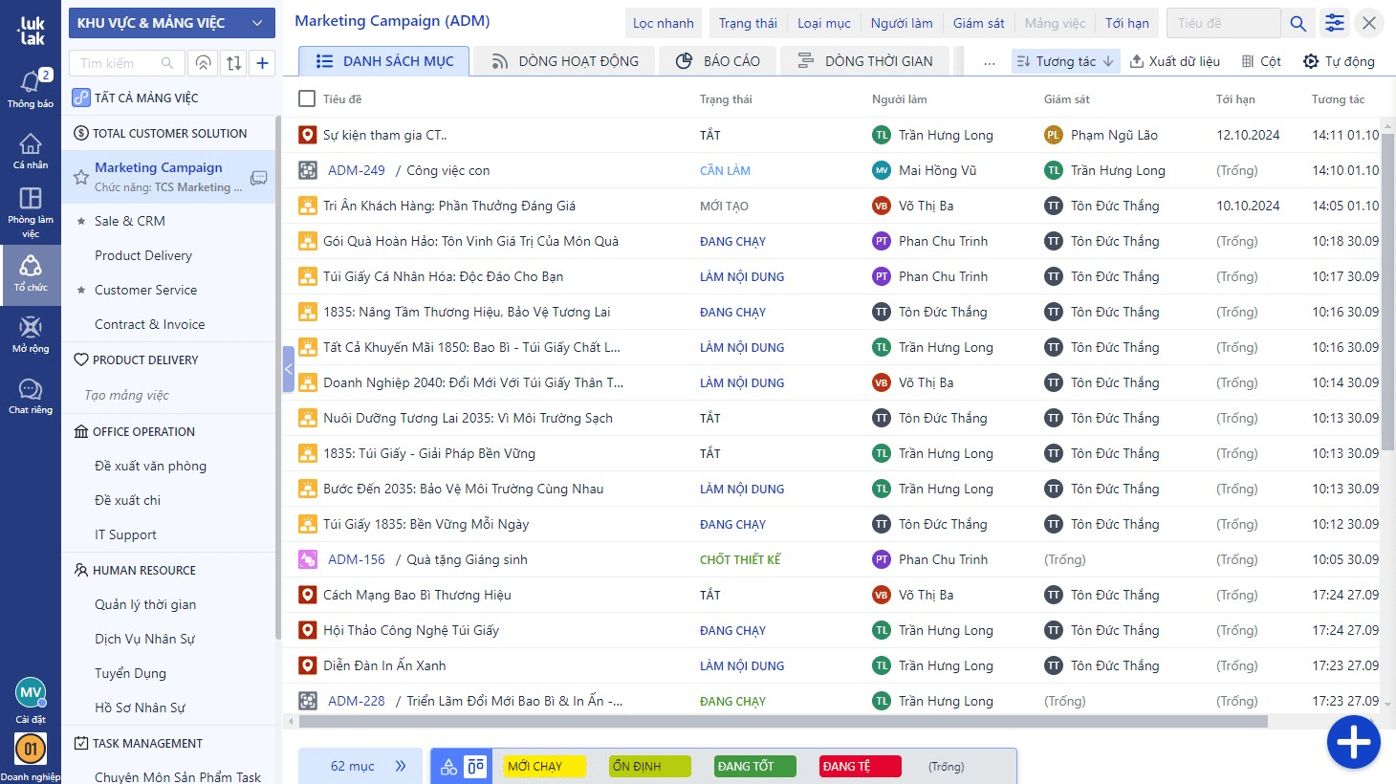Open the ADM-249 task link

(356, 170)
